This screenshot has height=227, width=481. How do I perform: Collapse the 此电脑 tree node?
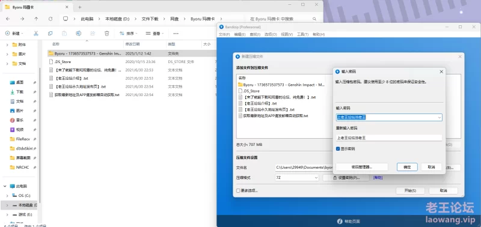tap(5, 186)
